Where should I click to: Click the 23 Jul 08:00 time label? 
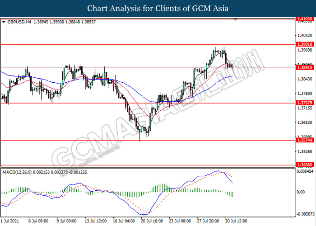coord(180,221)
